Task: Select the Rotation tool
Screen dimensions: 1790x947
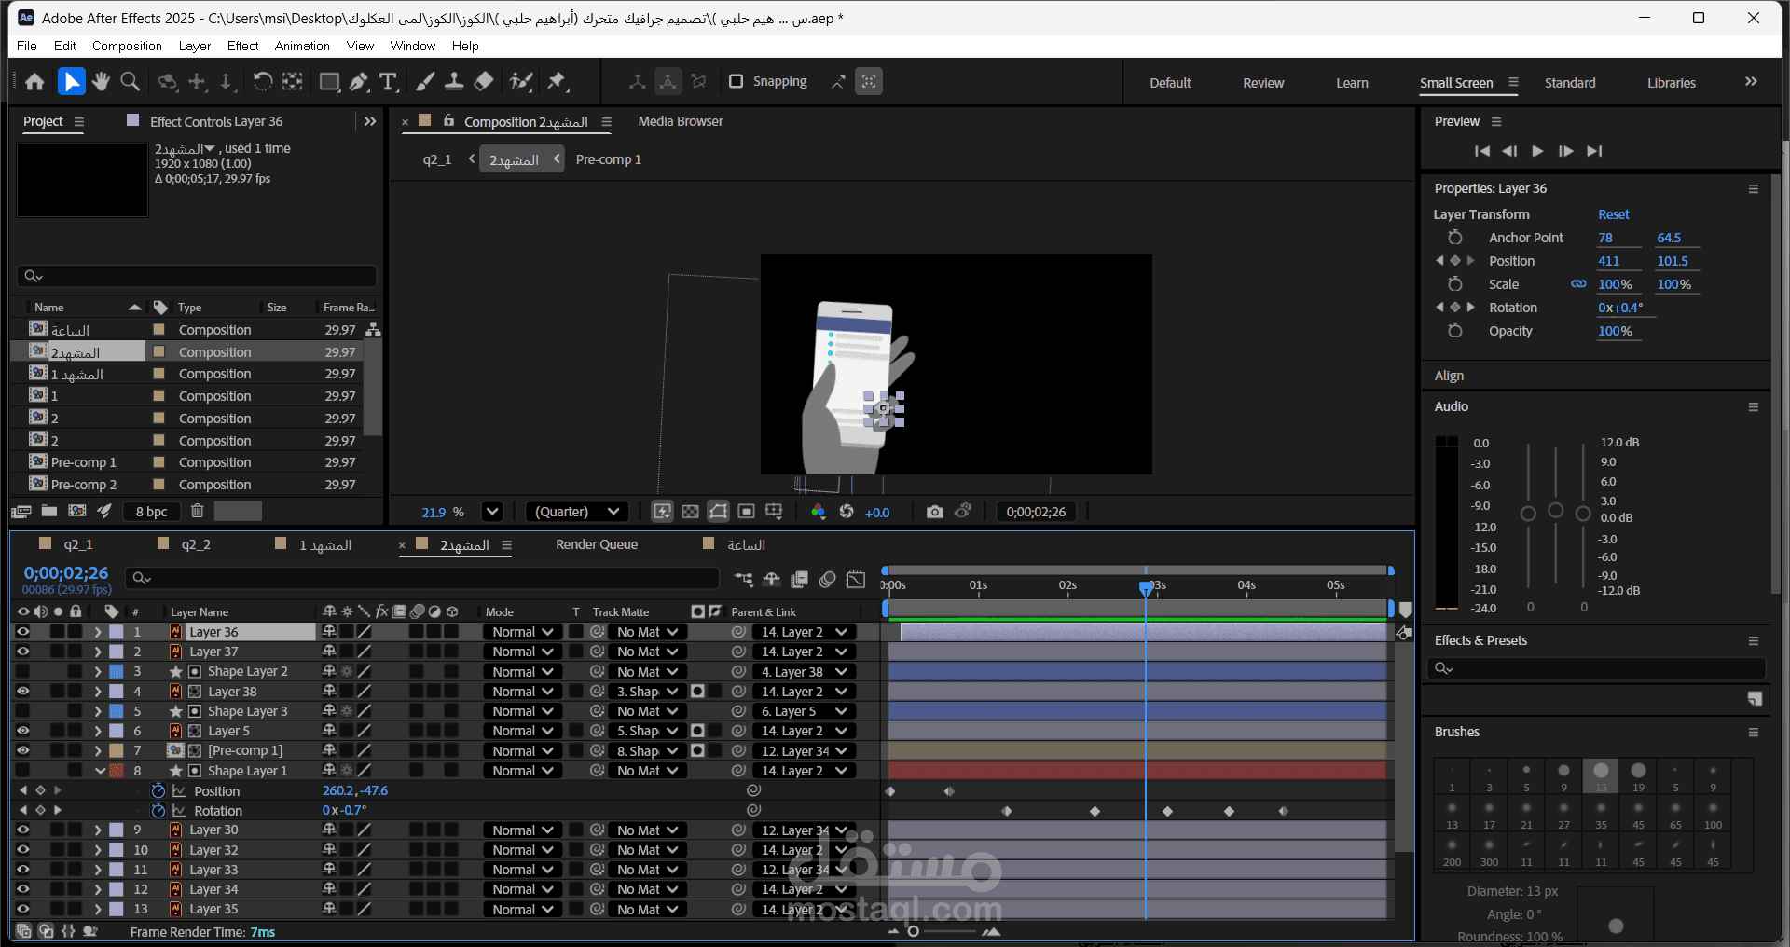Action: 262,82
